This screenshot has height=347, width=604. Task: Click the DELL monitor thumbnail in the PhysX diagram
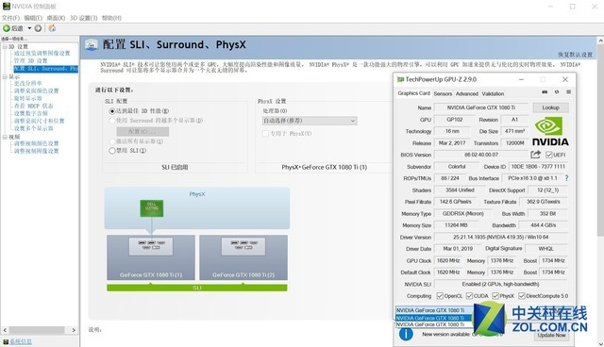pyautogui.click(x=151, y=207)
